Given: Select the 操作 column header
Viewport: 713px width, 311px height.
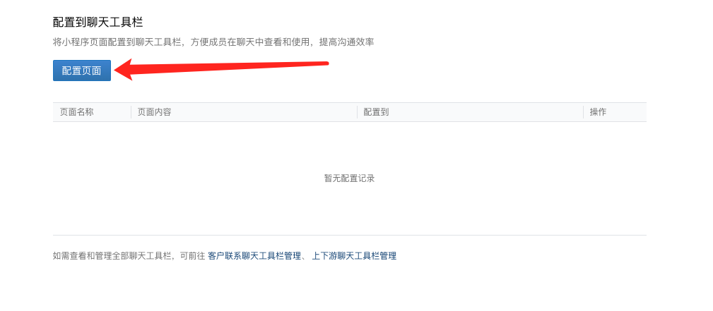Looking at the screenshot, I should (x=598, y=112).
